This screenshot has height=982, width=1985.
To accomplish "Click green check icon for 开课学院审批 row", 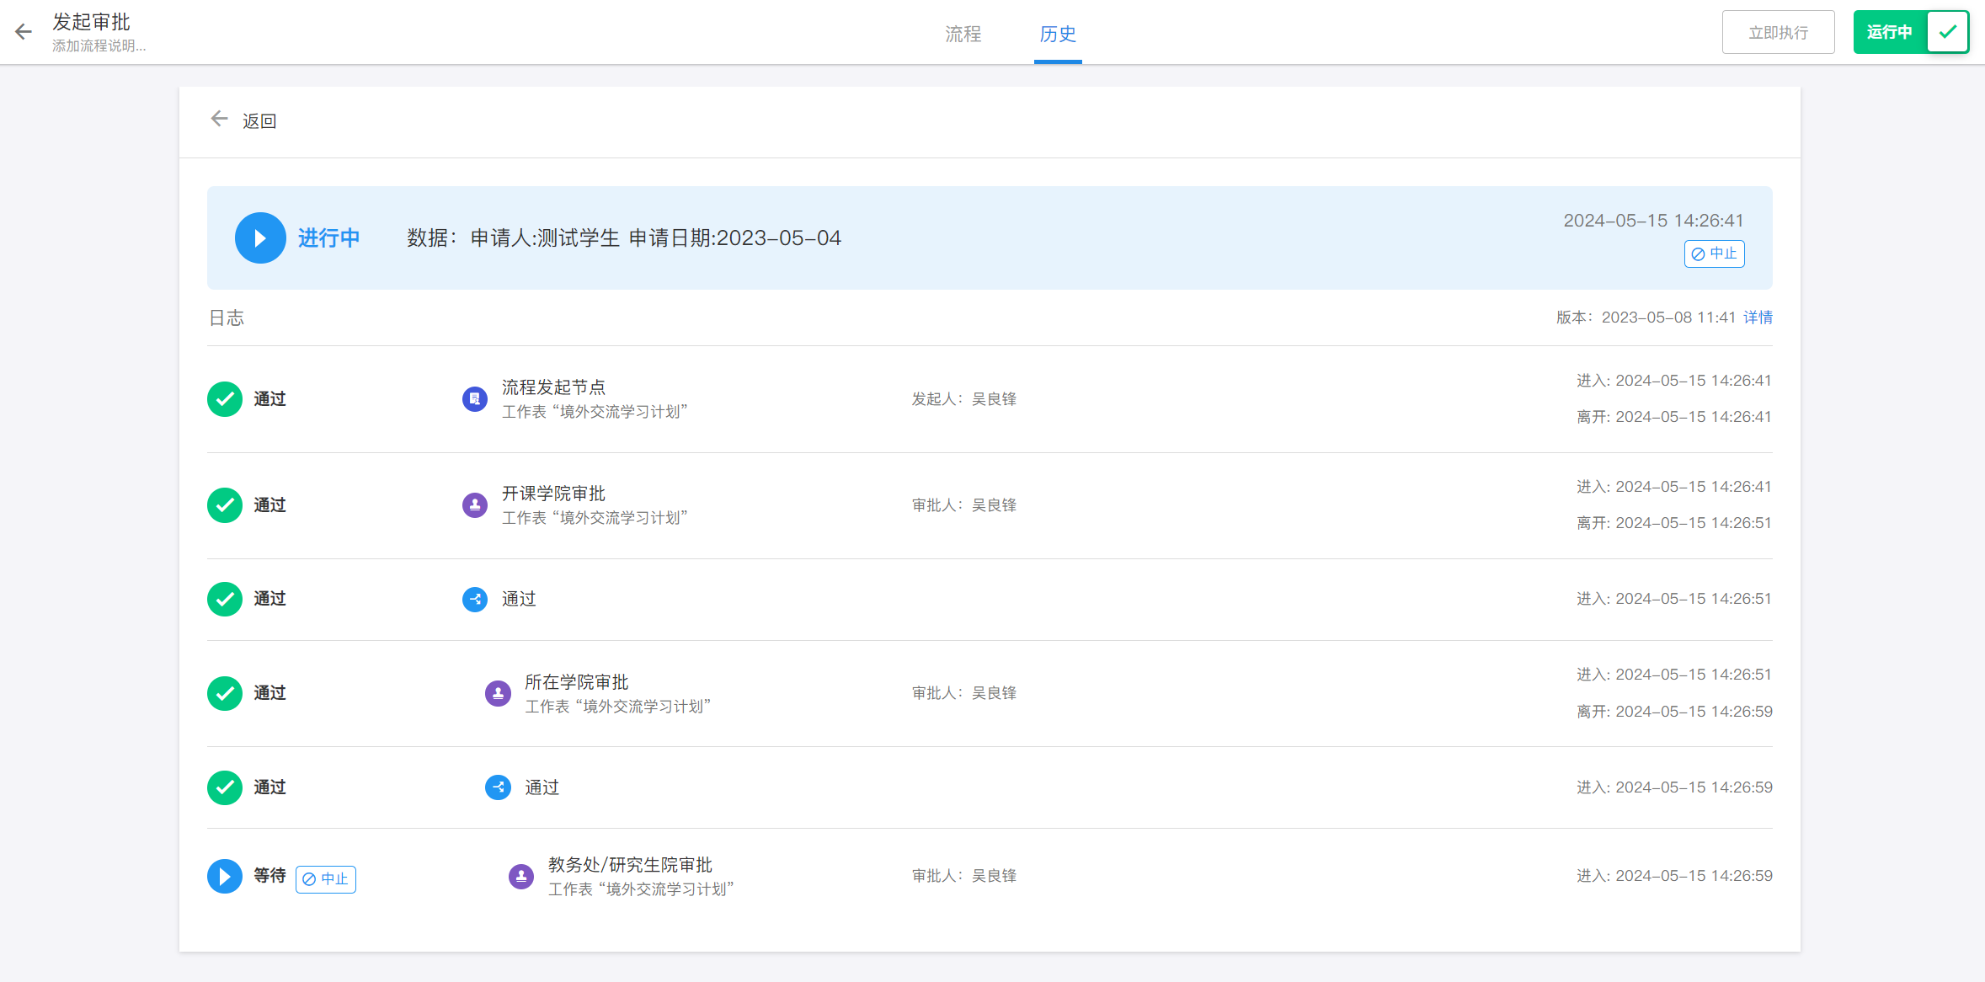I will 225,505.
